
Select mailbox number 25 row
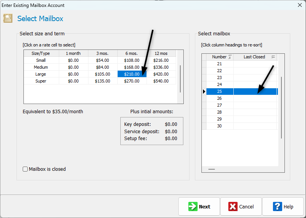coord(242,91)
